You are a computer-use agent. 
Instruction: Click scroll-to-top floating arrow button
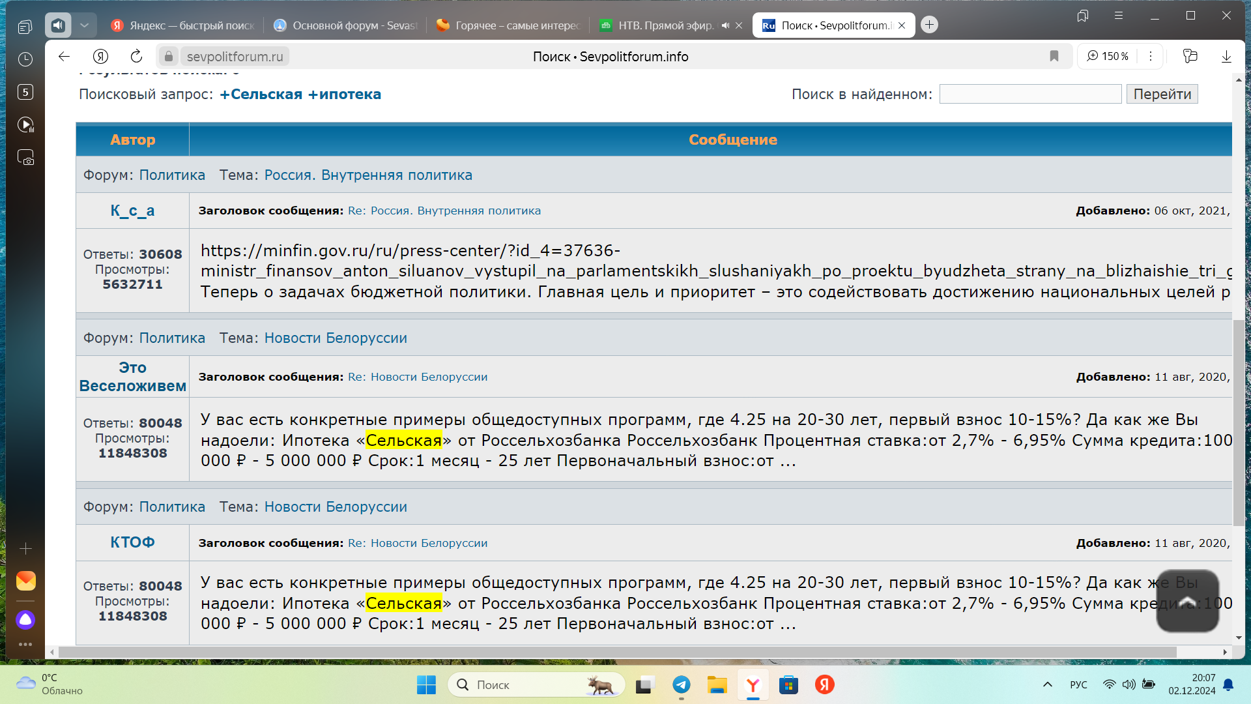coord(1187,600)
